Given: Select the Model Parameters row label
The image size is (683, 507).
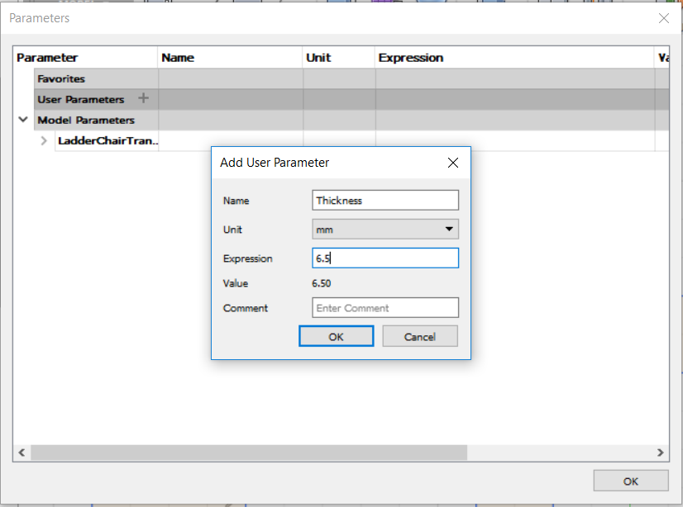Looking at the screenshot, I should (86, 120).
